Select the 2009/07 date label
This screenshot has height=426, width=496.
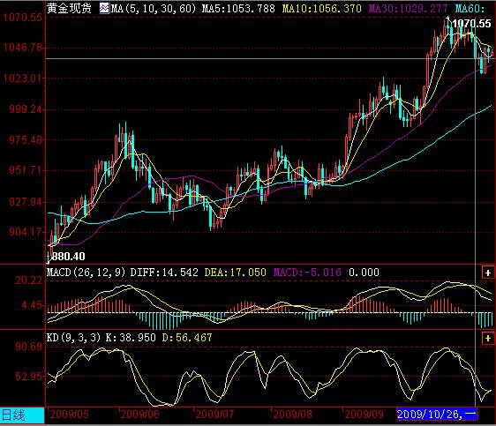tap(214, 414)
